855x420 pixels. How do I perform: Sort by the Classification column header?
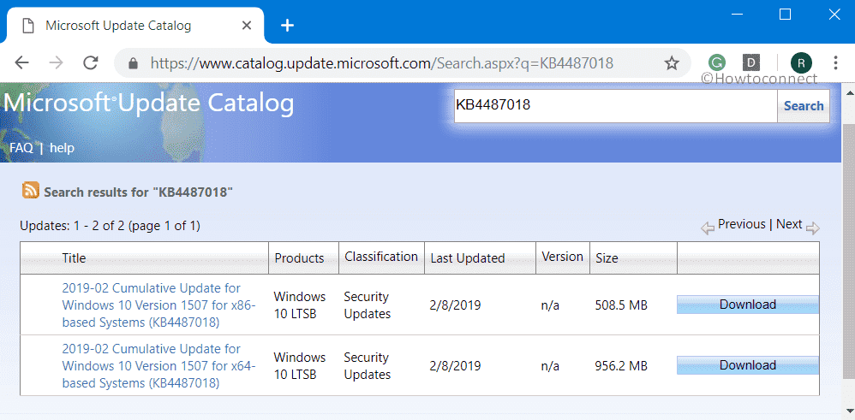381,257
